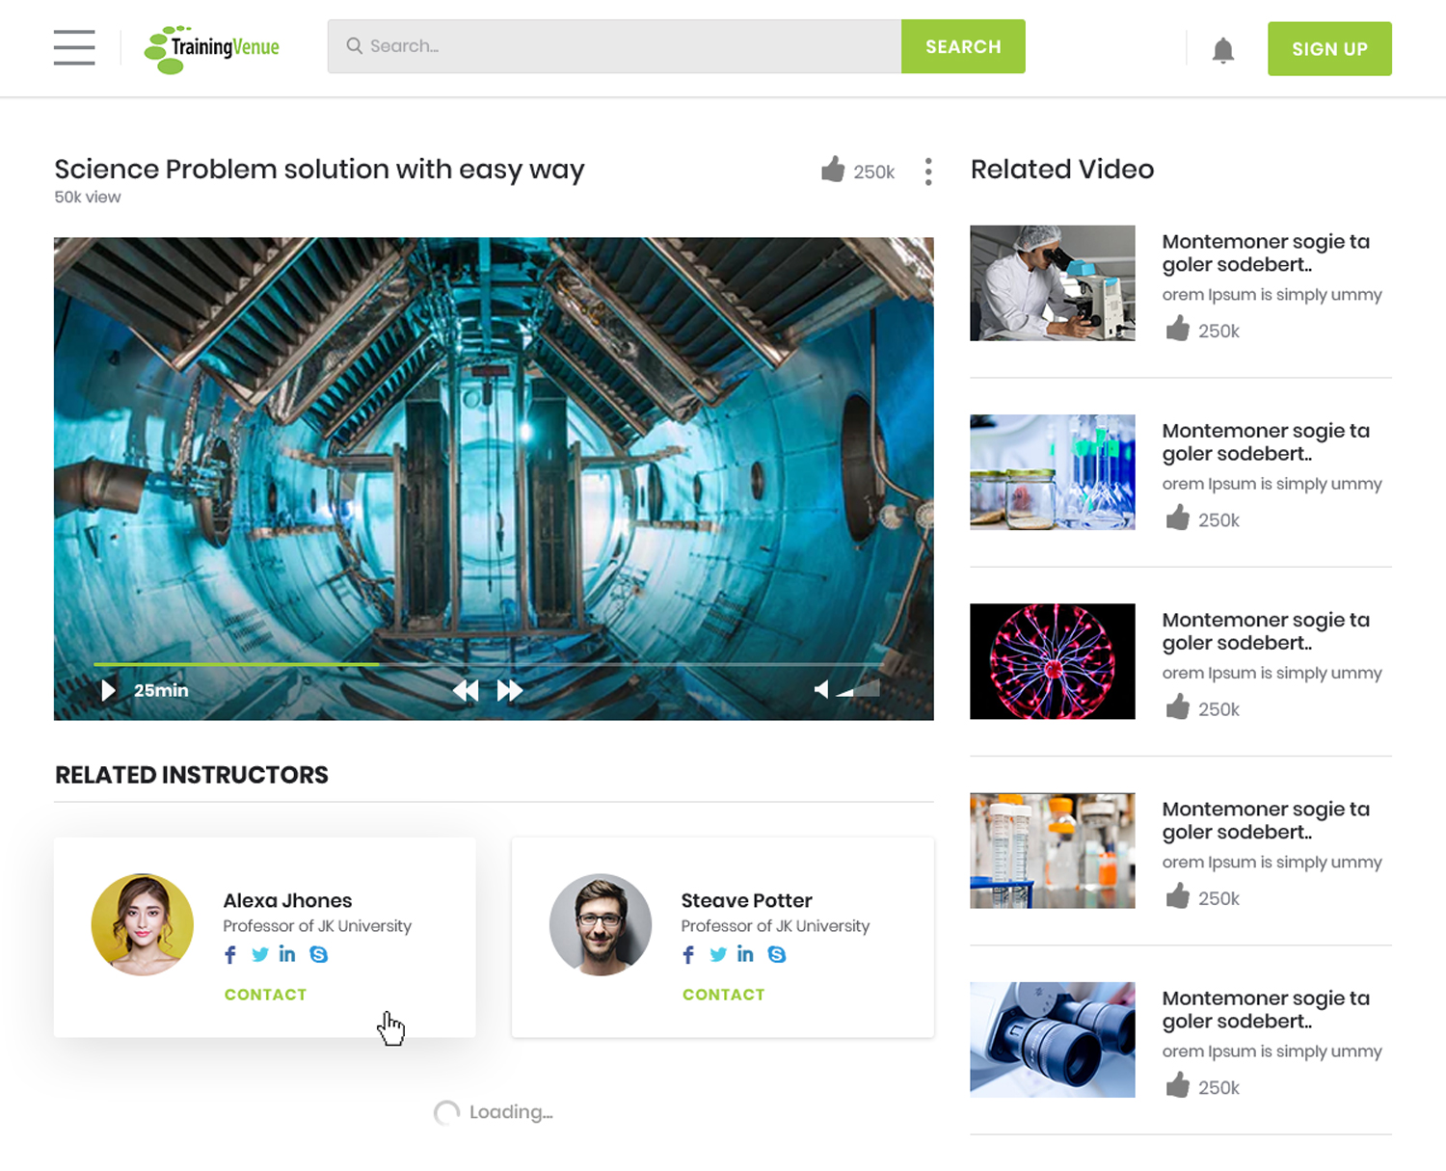Open Alexa Jhones' Facebook profile
Screen dimensions: 1446x1171
point(230,955)
